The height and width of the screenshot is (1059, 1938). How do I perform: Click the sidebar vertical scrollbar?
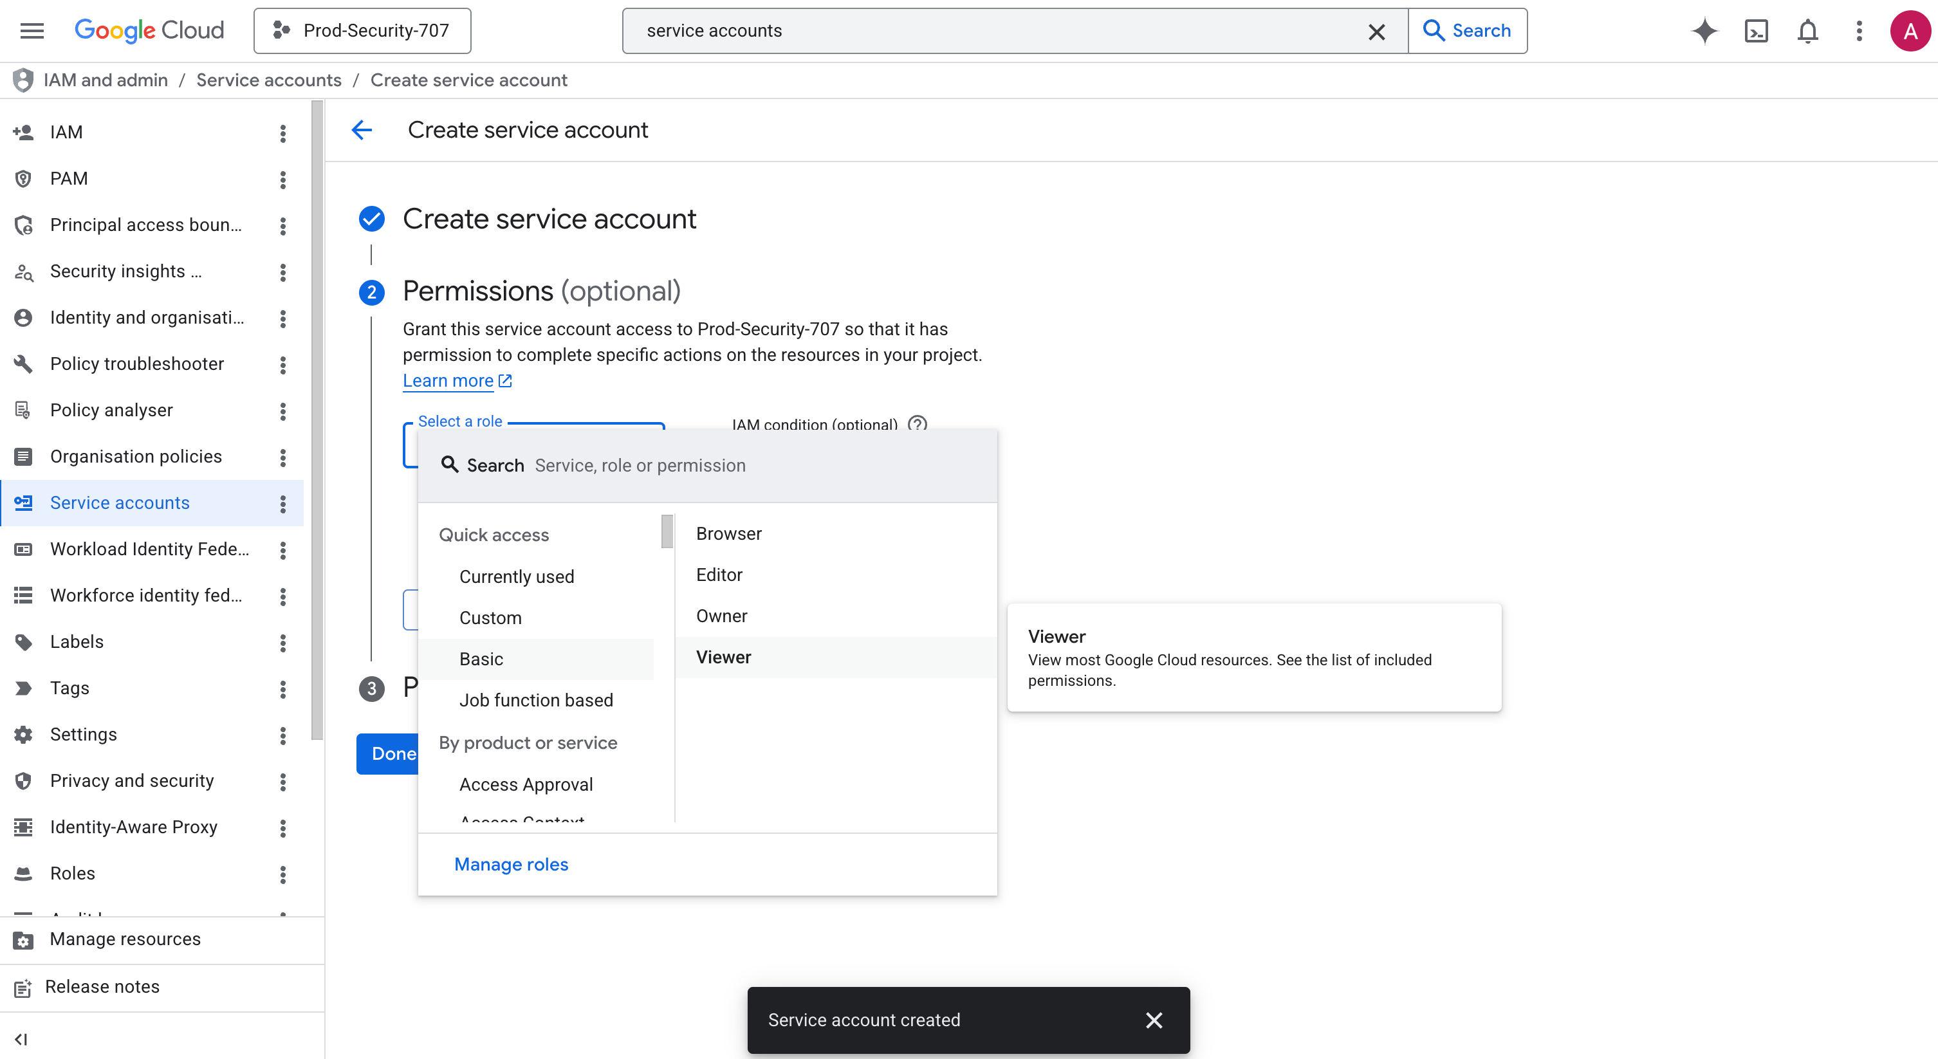click(317, 421)
